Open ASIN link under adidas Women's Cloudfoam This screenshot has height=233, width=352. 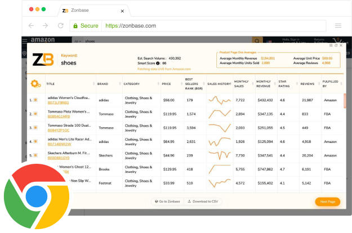[59, 102]
